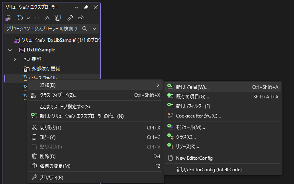Select リソース(R)... in submenu
Viewport: 294px width, 184px height.
[x=223, y=147]
